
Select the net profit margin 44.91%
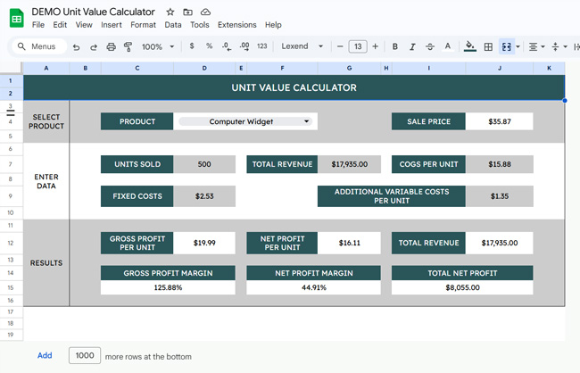click(x=314, y=287)
